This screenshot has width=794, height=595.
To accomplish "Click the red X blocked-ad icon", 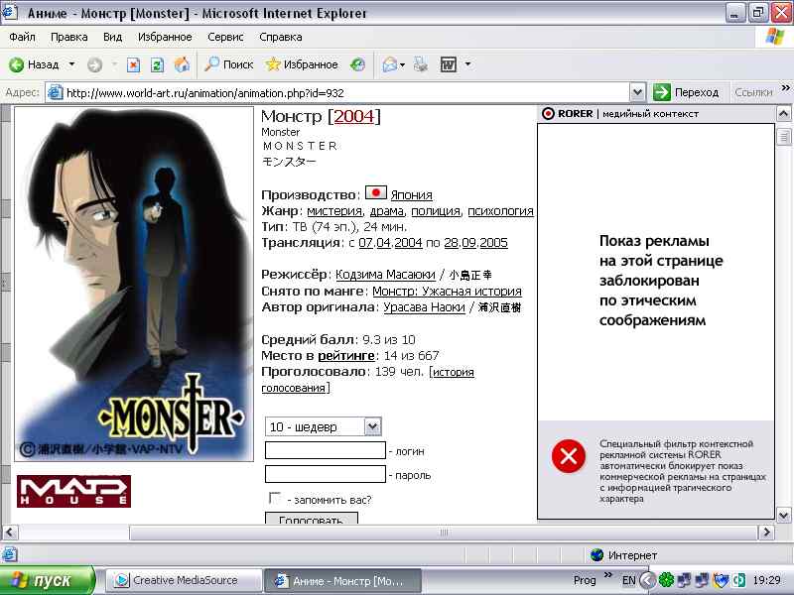I will (x=569, y=456).
